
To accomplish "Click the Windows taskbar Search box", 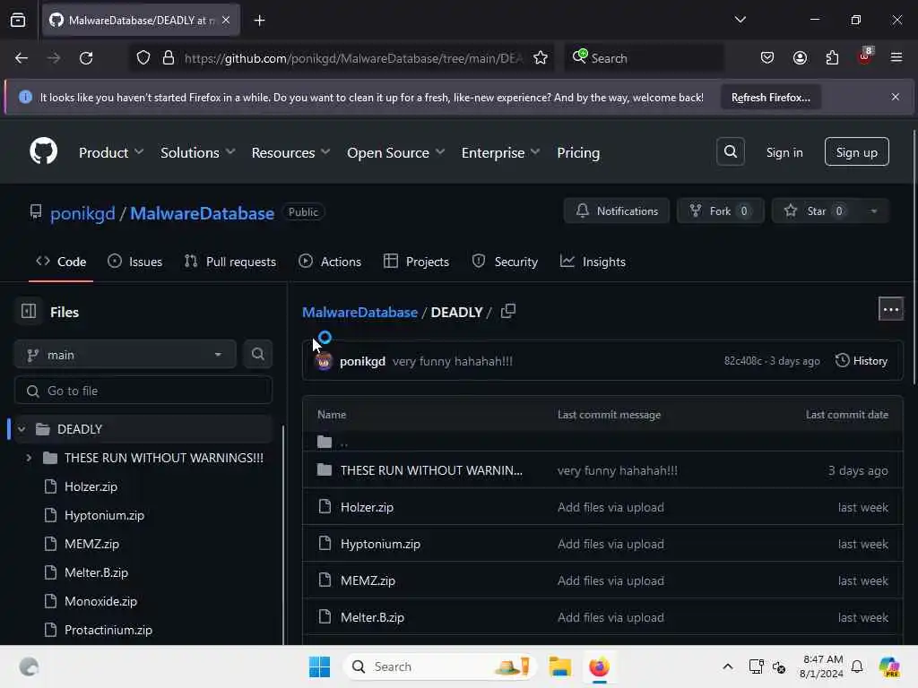I will click(x=439, y=666).
